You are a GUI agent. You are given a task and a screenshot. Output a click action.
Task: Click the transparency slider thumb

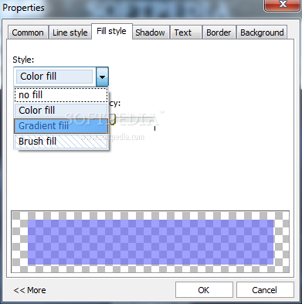pyautogui.click(x=113, y=120)
